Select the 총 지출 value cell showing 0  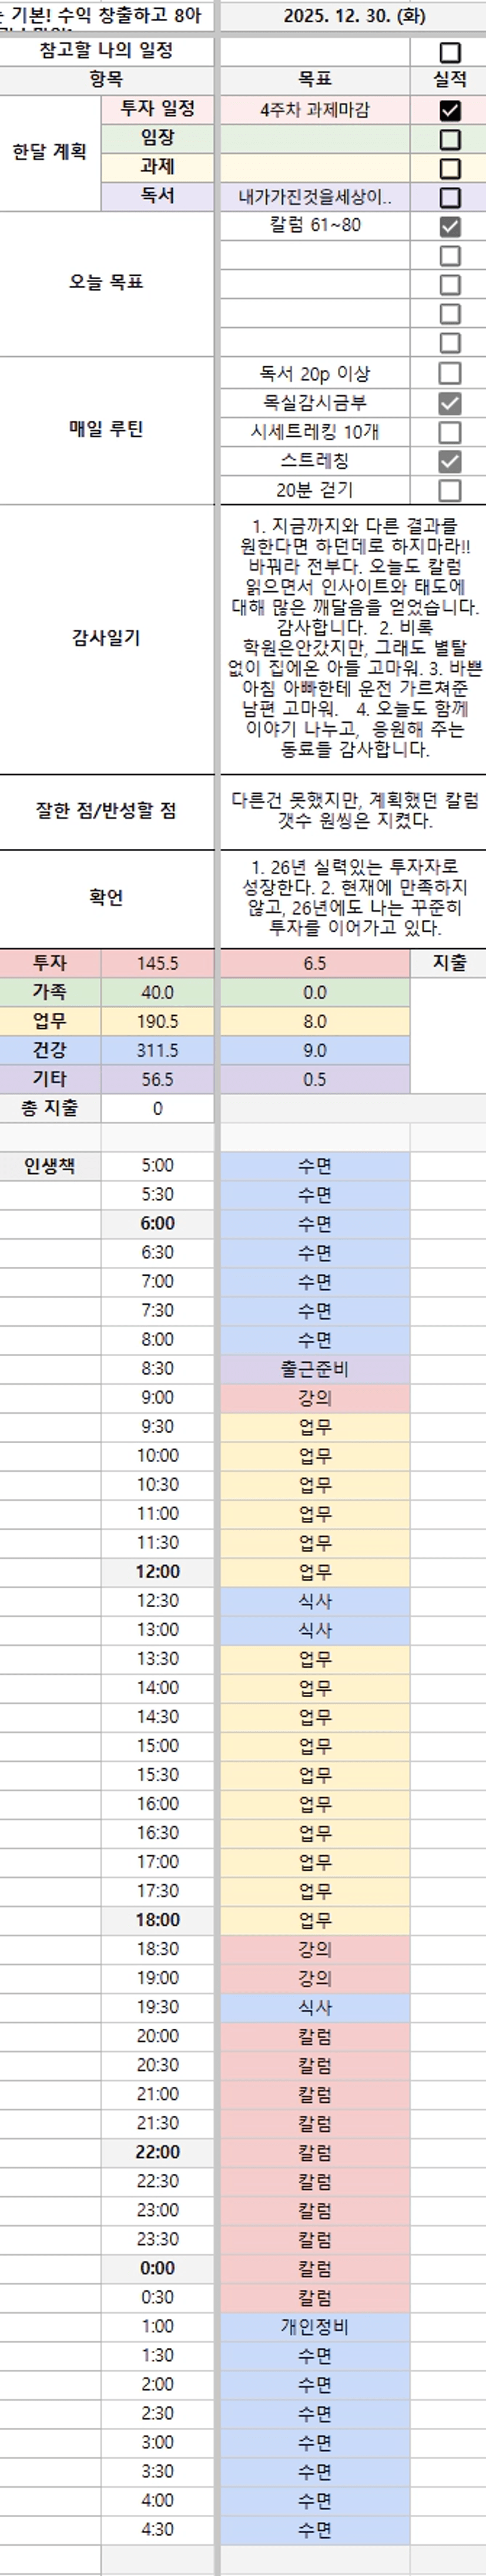coord(157,1108)
